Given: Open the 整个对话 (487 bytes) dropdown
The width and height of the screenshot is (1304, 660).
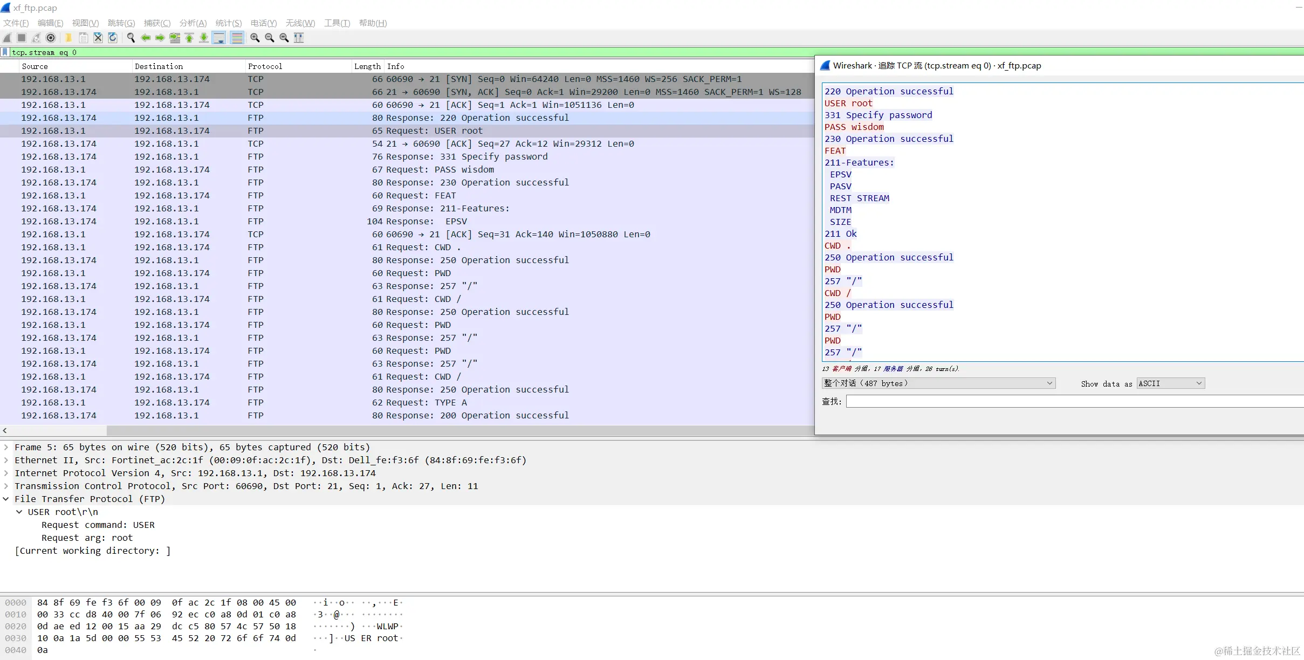Looking at the screenshot, I should (x=938, y=383).
